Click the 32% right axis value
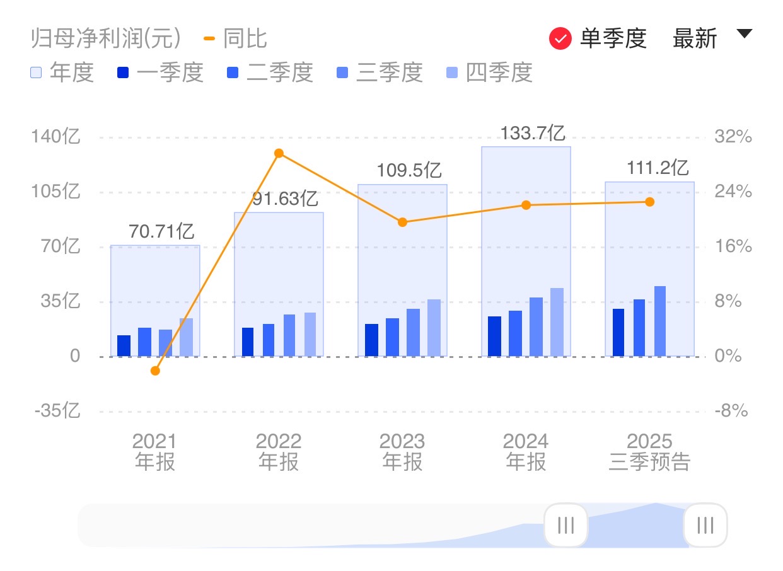 click(x=733, y=137)
